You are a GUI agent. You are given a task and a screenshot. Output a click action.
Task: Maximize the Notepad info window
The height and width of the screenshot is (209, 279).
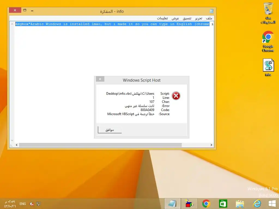pos(25,10)
